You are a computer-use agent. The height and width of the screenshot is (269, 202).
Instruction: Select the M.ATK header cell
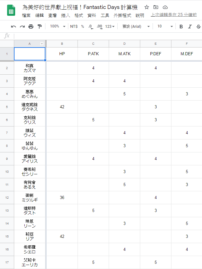tap(124, 54)
